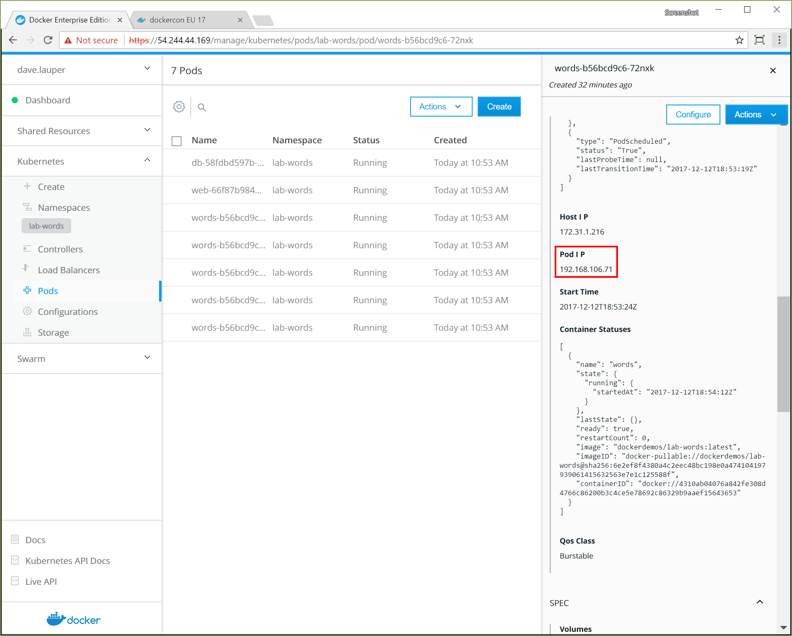Click the Configure button for the pod
Viewport: 792px width, 636px height.
tap(693, 115)
